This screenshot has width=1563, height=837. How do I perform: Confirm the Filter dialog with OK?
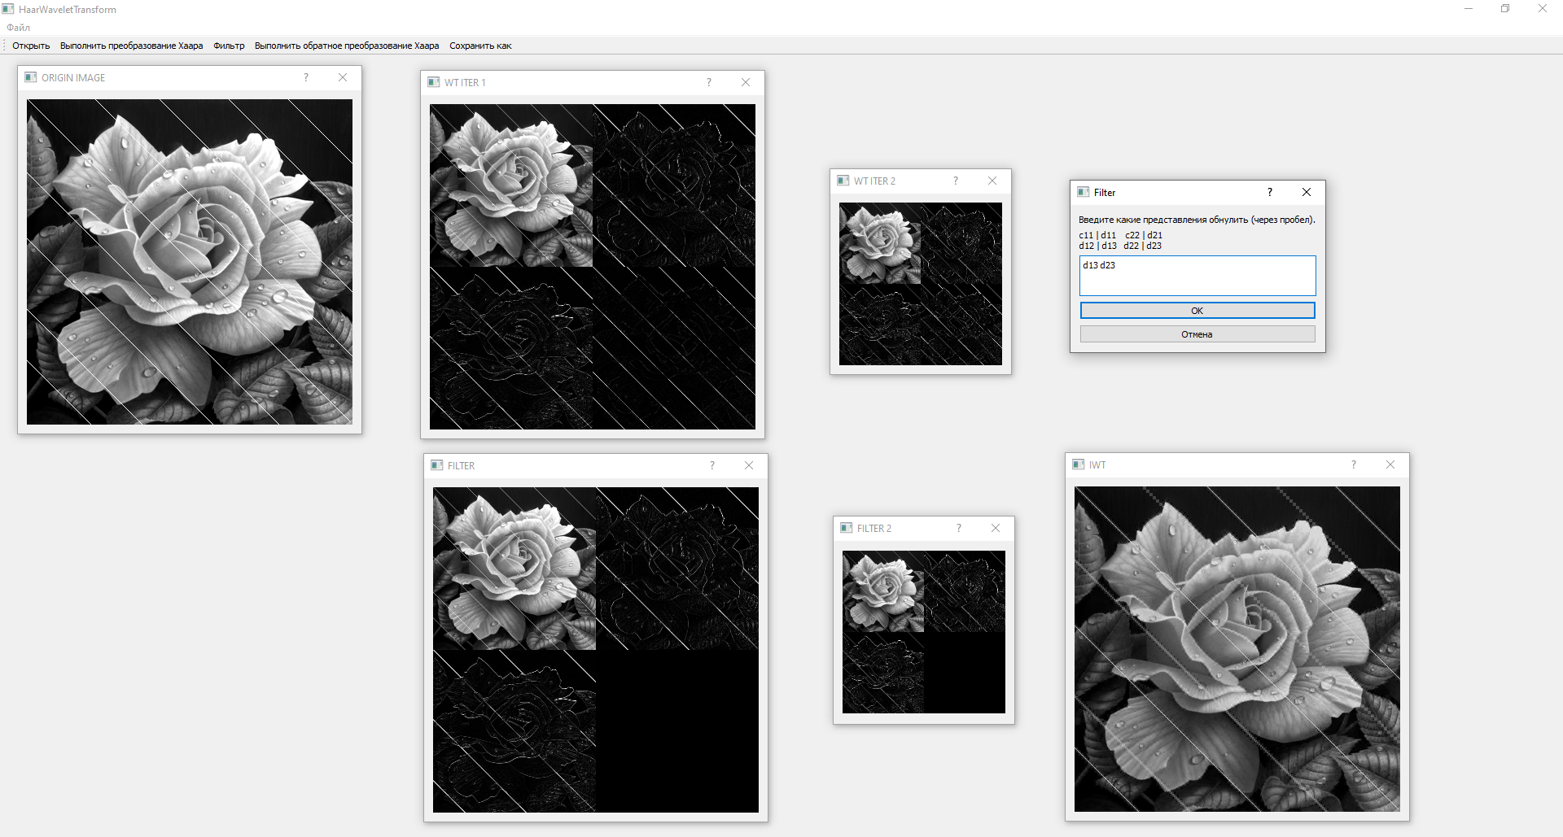[1197, 311]
